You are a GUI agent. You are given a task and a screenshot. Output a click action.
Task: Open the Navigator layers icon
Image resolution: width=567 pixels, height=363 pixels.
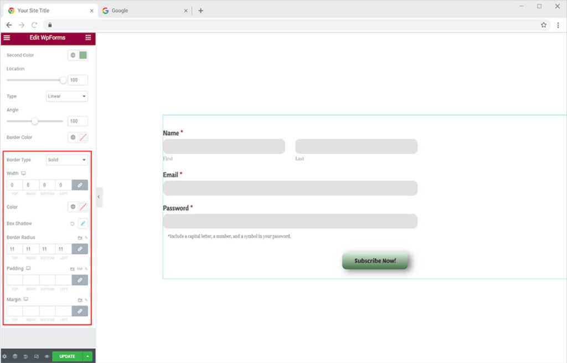click(15, 356)
